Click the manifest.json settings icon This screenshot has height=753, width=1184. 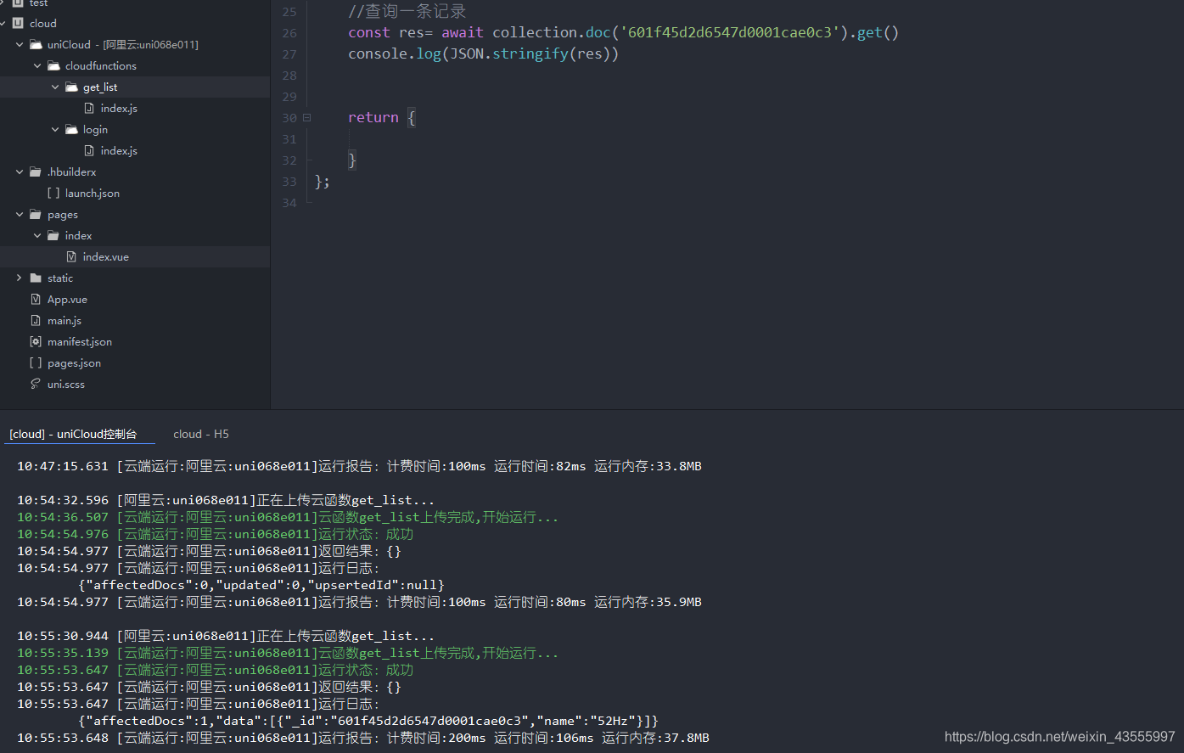36,342
